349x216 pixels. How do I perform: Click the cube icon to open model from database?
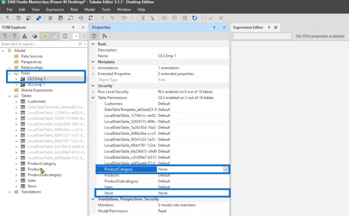[18, 18]
